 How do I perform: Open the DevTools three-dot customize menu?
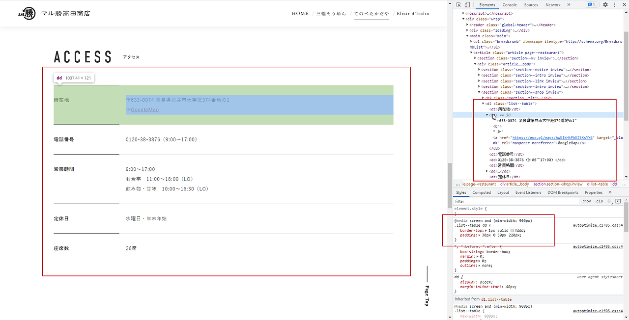614,5
